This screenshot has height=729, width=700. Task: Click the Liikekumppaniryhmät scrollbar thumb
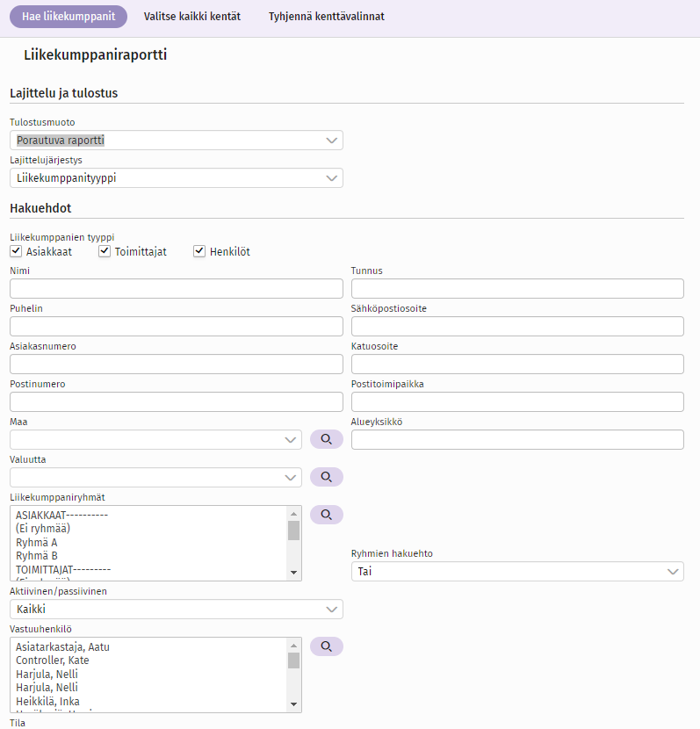pos(293,531)
